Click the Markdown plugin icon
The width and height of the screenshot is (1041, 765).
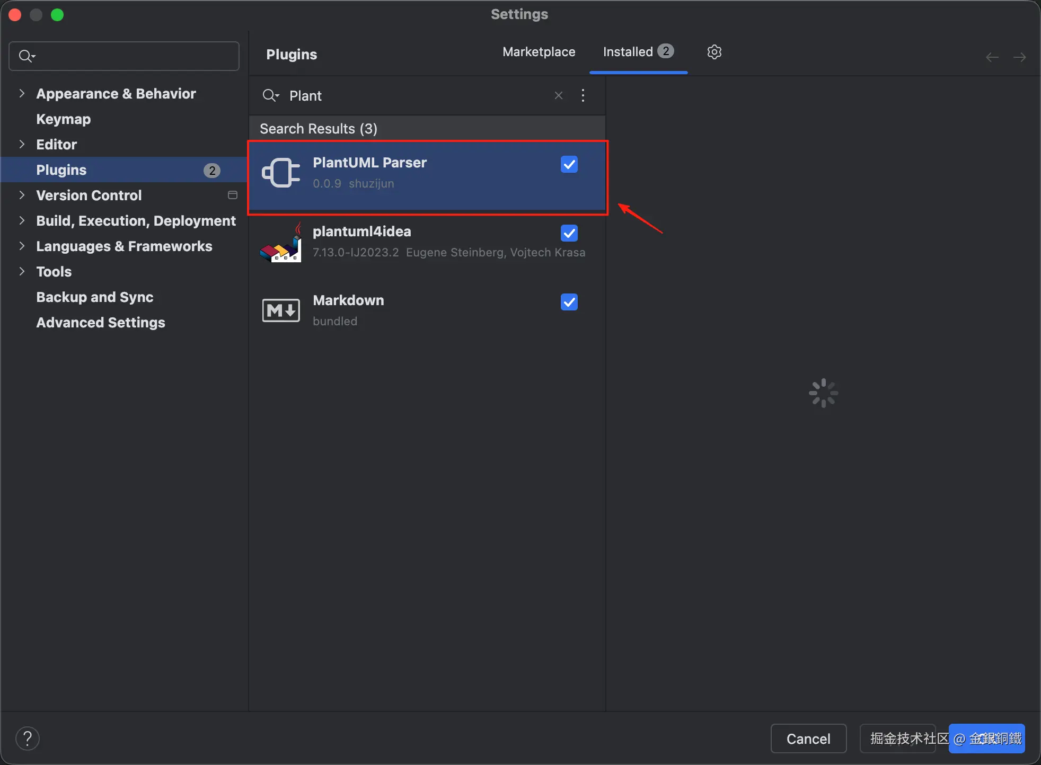pos(281,310)
